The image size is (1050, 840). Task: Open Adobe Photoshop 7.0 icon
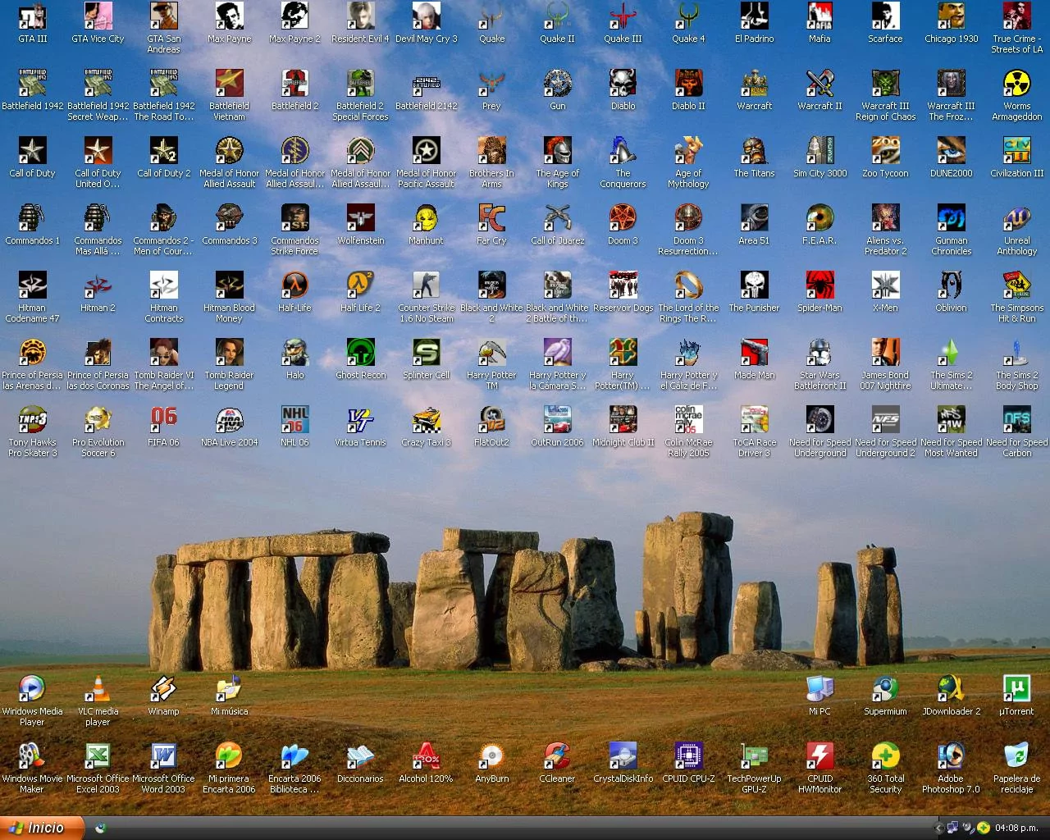click(951, 756)
